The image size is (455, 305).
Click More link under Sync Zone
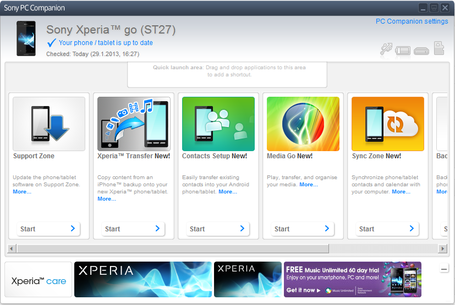click(401, 192)
